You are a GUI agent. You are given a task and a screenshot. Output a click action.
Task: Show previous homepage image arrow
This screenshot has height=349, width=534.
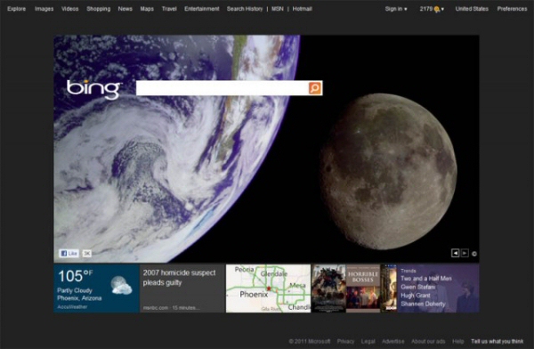455,253
